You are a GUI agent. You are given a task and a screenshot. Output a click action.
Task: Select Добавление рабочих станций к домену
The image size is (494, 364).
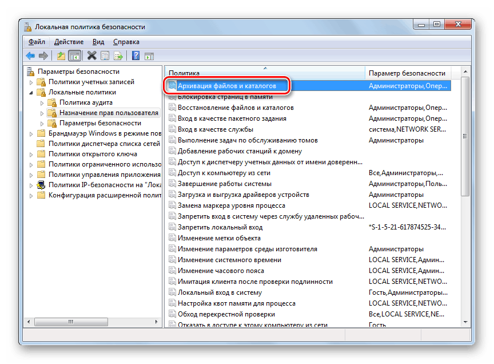tap(240, 151)
